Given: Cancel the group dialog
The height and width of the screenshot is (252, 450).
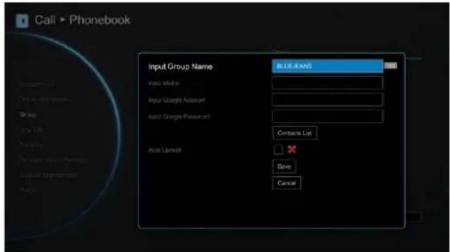Looking at the screenshot, I should pyautogui.click(x=286, y=184).
